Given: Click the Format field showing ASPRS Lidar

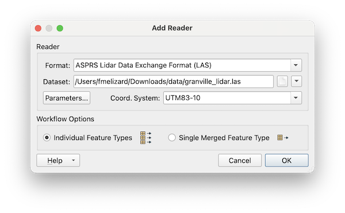Looking at the screenshot, I should 182,65.
